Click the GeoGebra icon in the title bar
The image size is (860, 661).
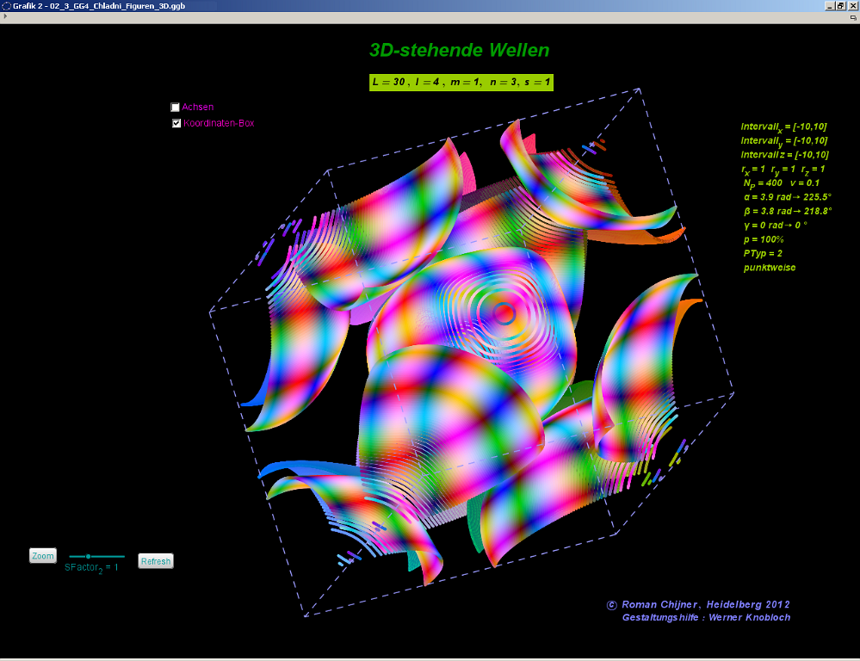point(6,5)
